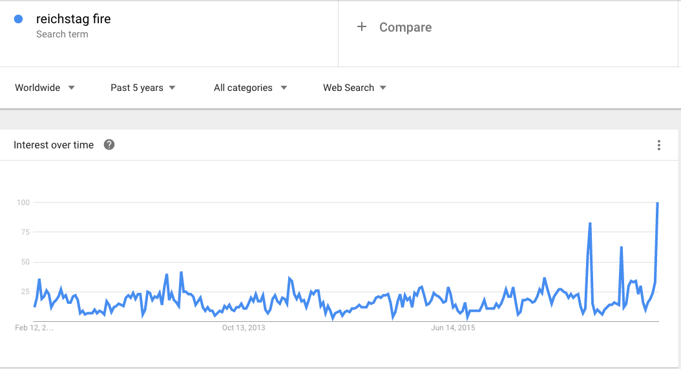The width and height of the screenshot is (681, 369).
Task: Click the blue dot beside reichstag fire
Action: [x=19, y=19]
